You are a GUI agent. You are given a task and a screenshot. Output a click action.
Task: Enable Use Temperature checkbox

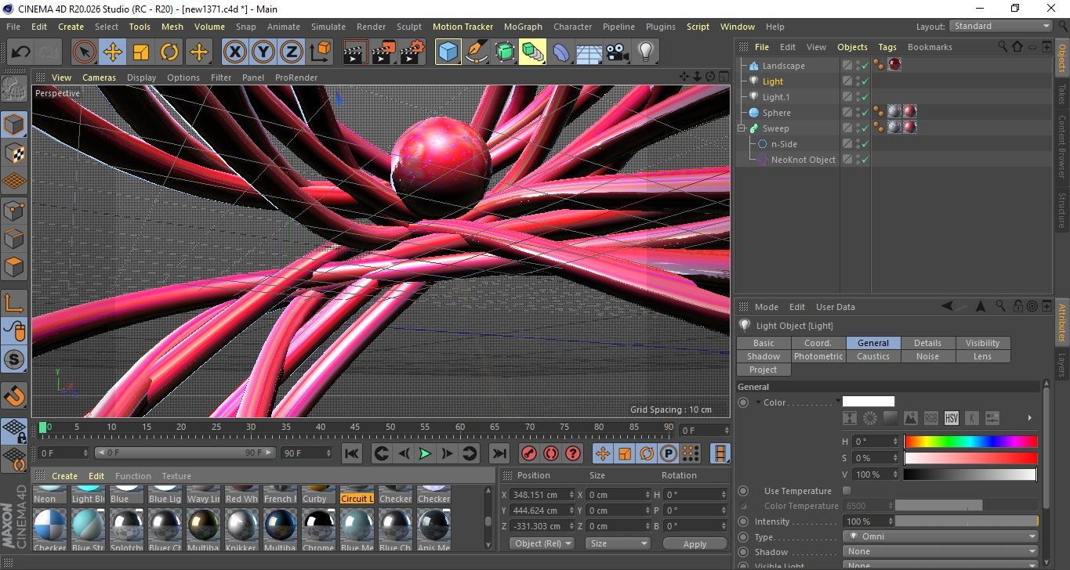click(847, 491)
